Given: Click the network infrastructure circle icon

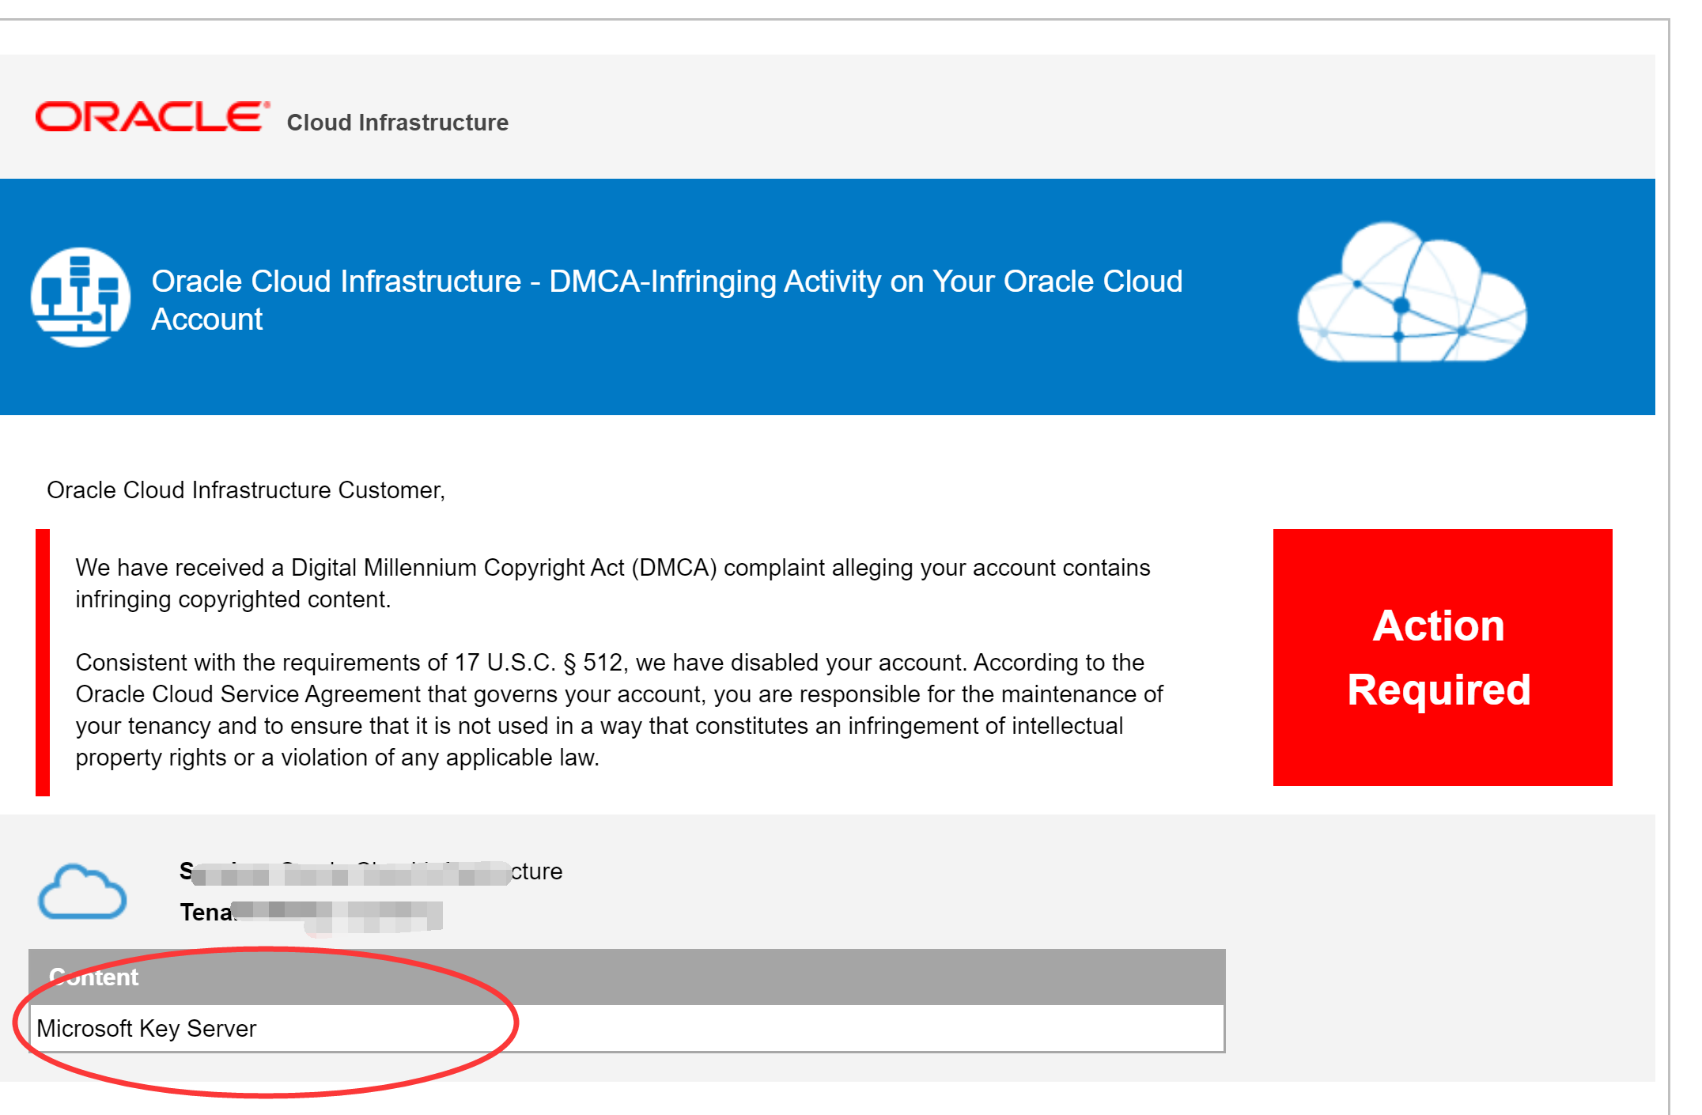Looking at the screenshot, I should (x=81, y=297).
